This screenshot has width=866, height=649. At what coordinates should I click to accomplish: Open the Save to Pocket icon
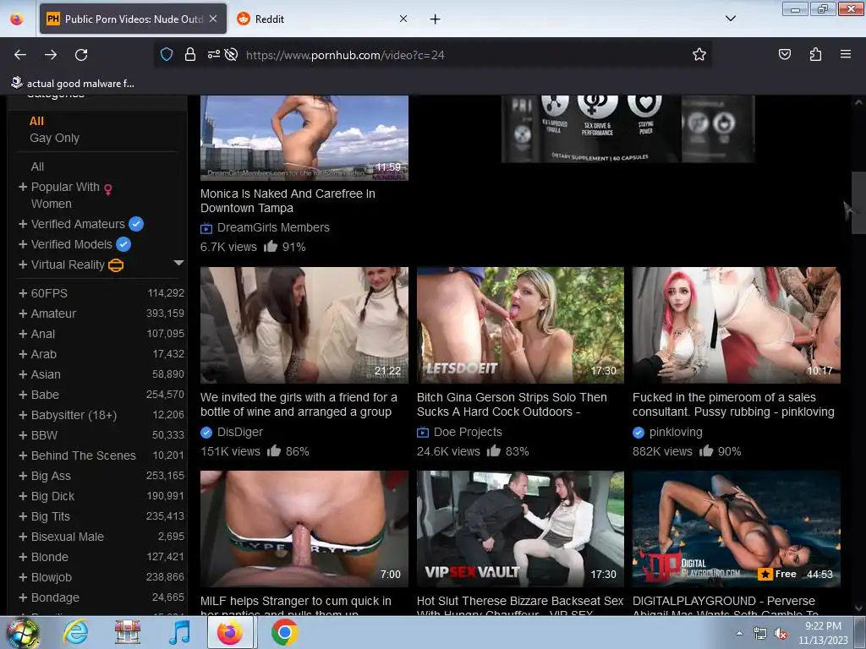[x=784, y=54]
